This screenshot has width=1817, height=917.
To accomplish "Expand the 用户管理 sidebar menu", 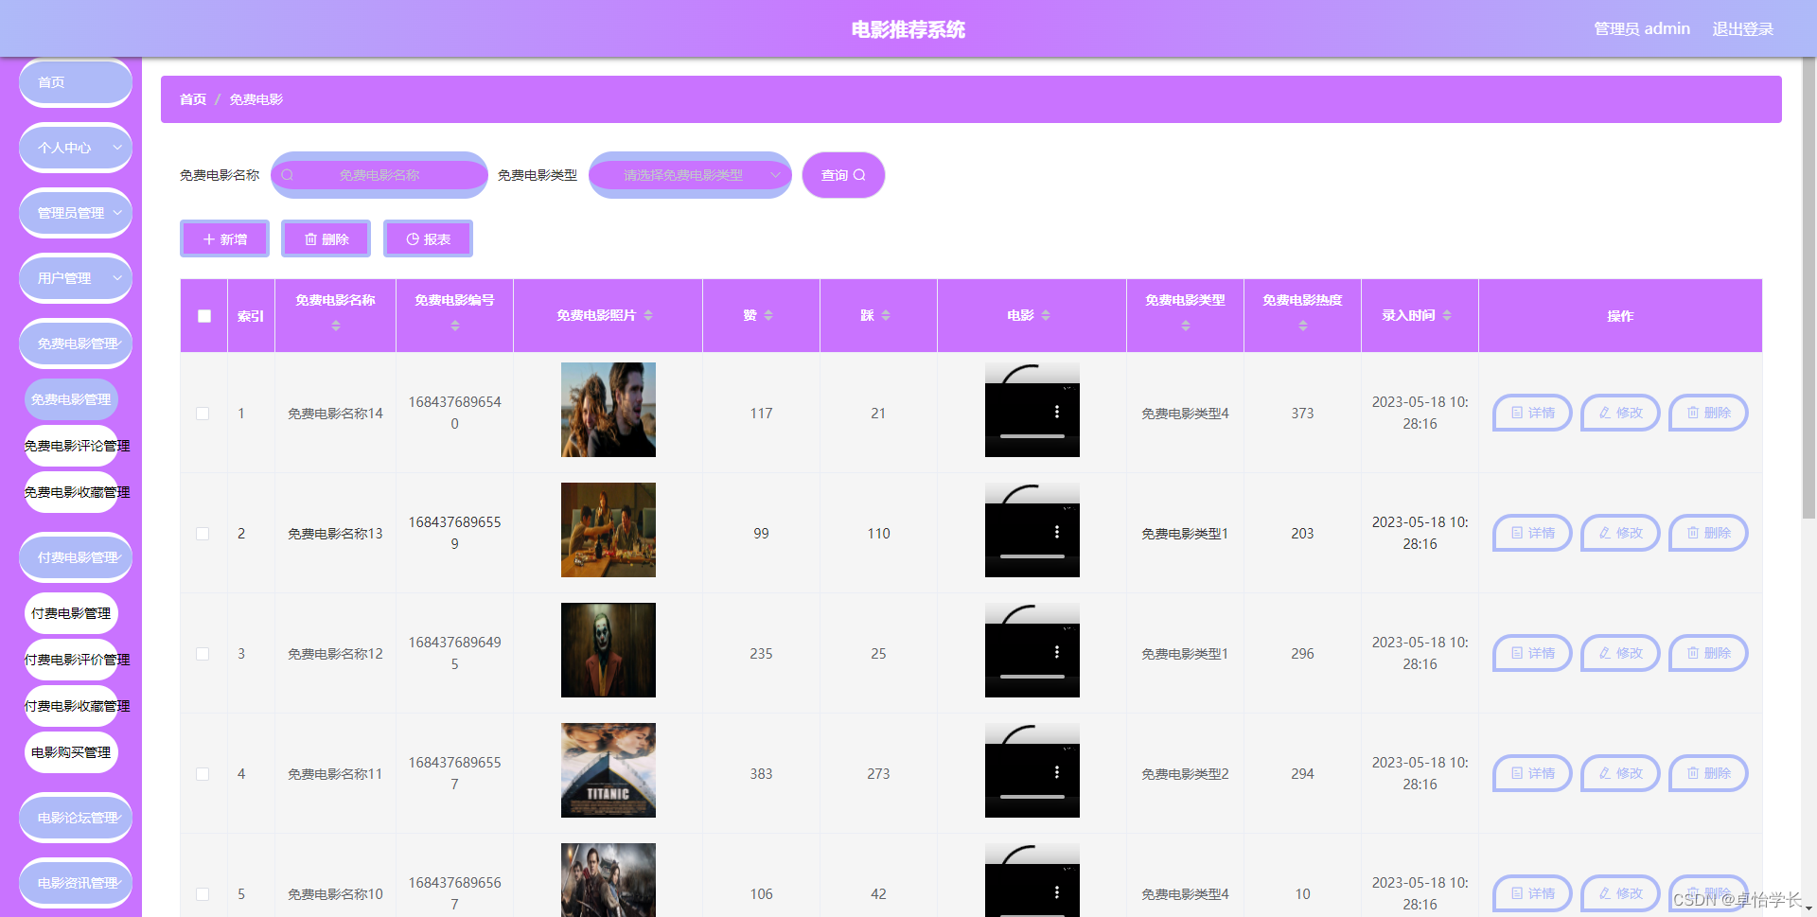I will pos(76,278).
